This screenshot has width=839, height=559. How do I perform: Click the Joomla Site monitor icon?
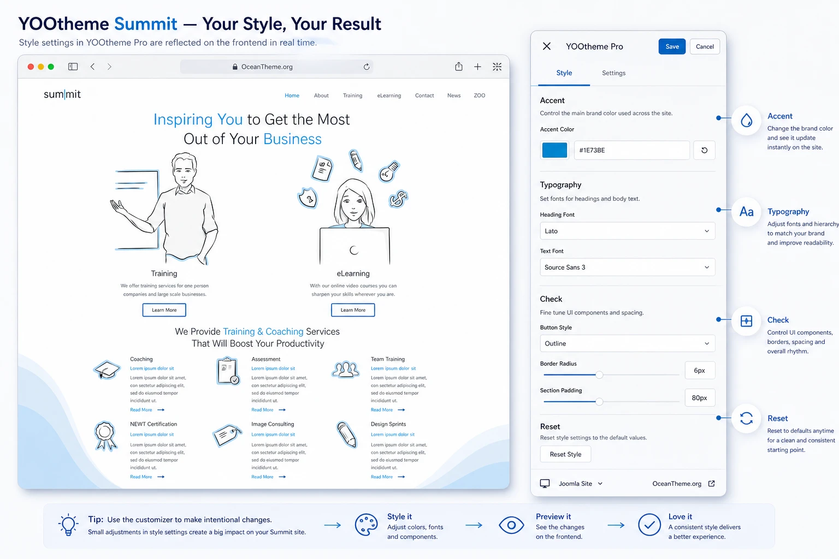point(545,484)
